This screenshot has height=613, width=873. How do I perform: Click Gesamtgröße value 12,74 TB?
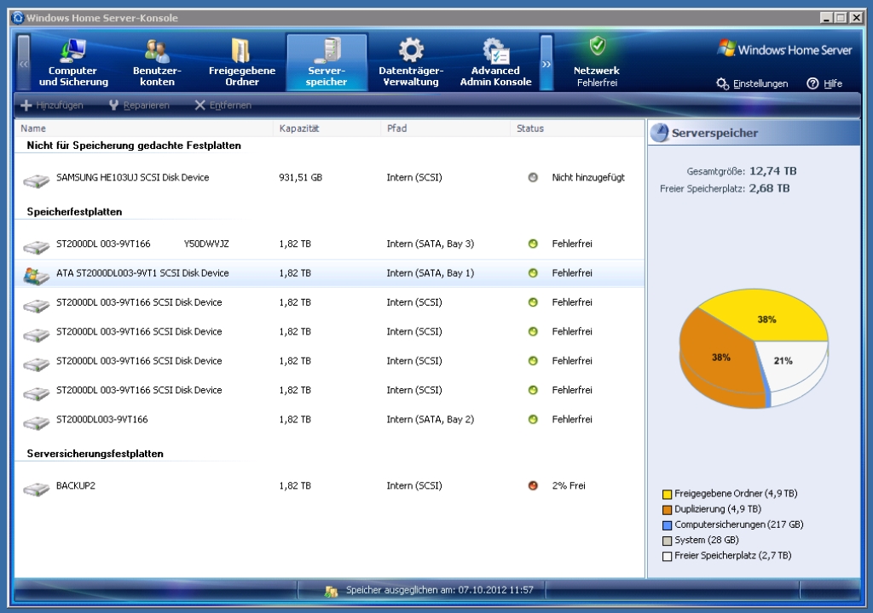[x=772, y=171]
